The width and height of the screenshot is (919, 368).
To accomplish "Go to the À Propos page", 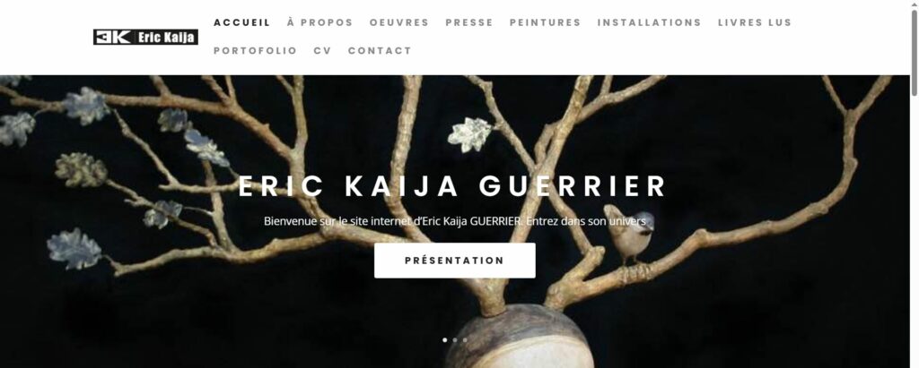I will coord(320,22).
